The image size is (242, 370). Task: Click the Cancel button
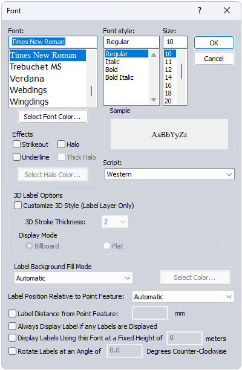[x=214, y=59]
